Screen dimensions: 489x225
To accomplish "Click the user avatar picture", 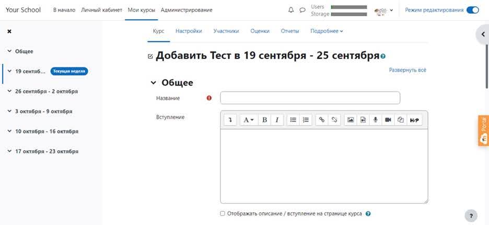I will (x=381, y=10).
